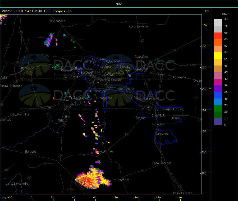Click the dBZ title at the top

(119, 4)
